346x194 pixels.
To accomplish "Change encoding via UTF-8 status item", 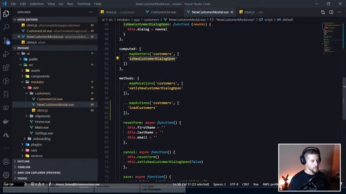I will 234,184.
